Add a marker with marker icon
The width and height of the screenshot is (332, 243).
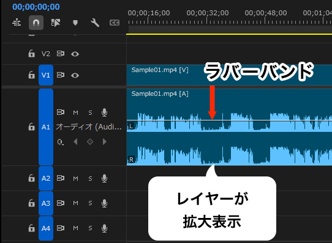point(75,23)
